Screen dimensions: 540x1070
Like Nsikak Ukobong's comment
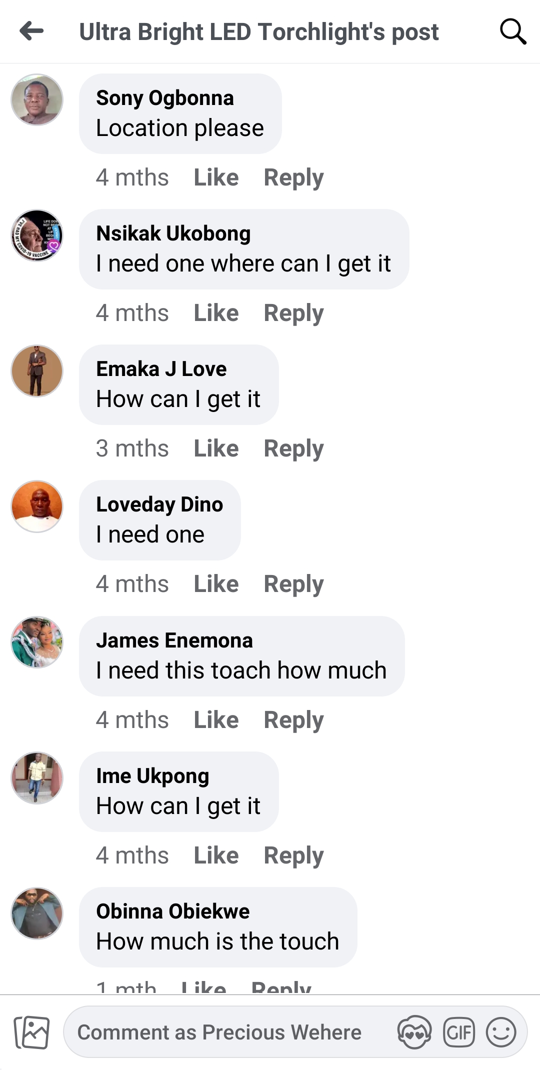click(x=216, y=313)
